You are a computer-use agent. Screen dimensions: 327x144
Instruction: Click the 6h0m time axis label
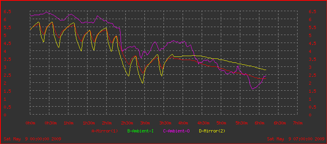click(259, 123)
